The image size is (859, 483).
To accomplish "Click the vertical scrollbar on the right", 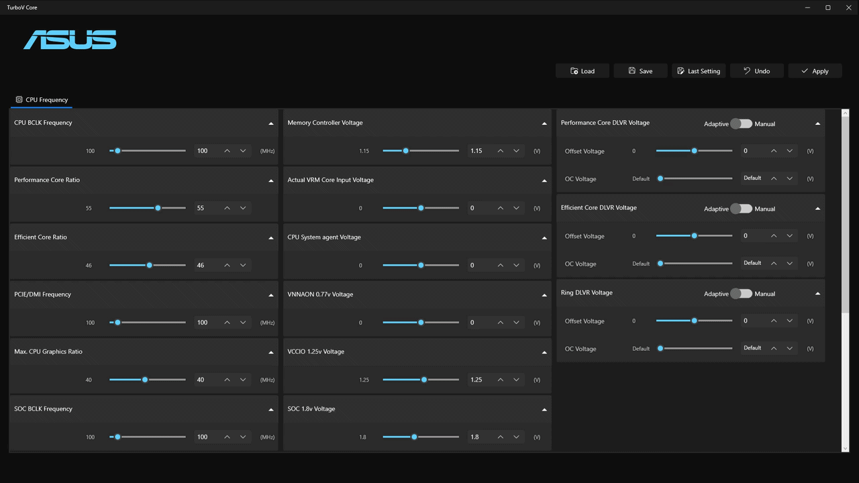I will [x=845, y=281].
